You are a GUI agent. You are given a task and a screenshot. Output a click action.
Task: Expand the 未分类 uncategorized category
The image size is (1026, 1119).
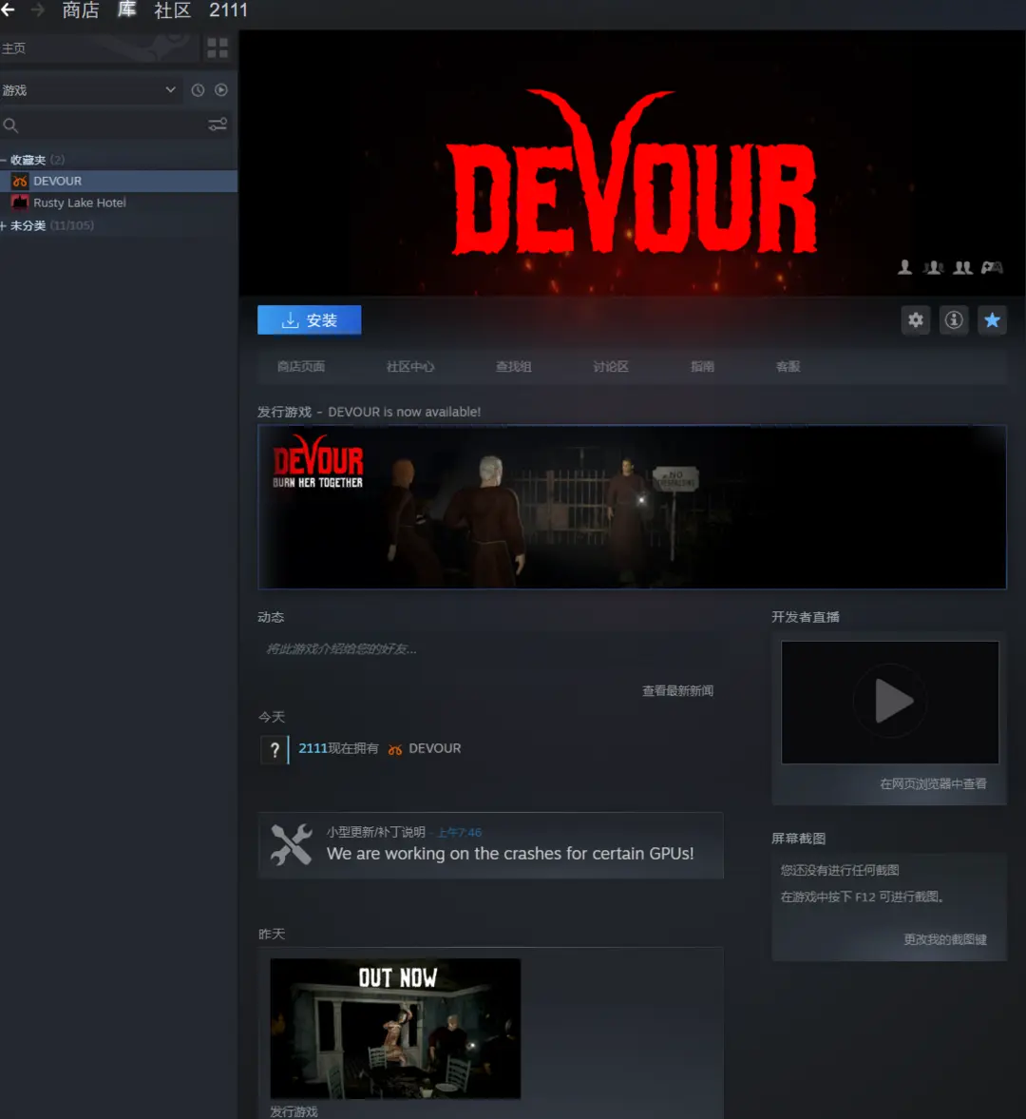[x=4, y=225]
